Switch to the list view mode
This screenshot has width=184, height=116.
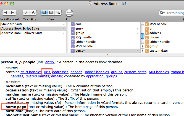[44, 12]
